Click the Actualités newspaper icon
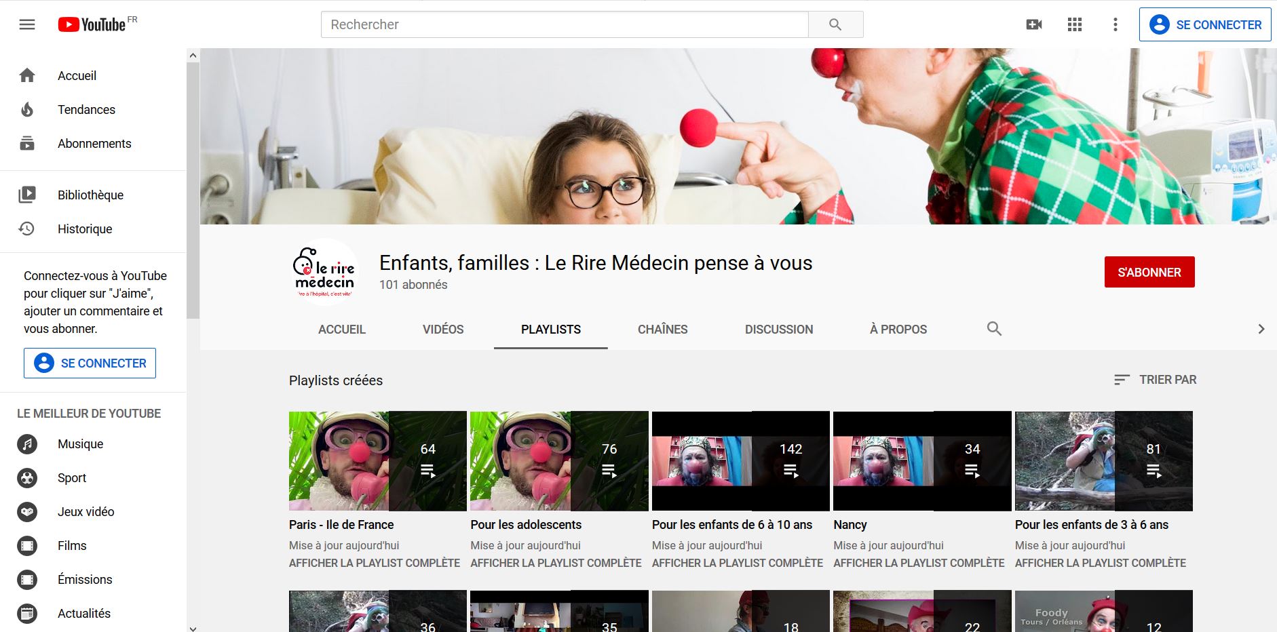 pyautogui.click(x=27, y=614)
